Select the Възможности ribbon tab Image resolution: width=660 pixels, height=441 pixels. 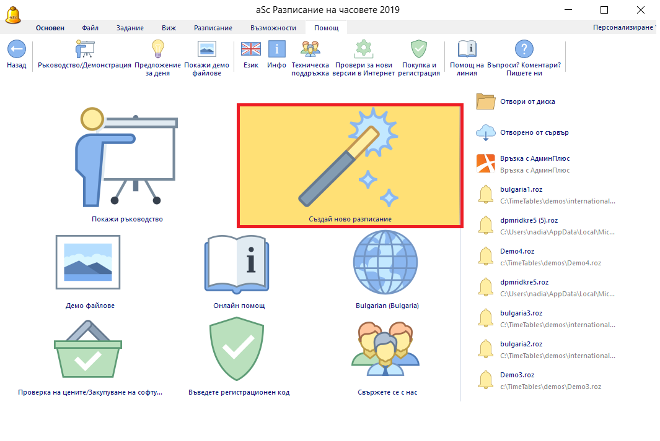click(273, 28)
